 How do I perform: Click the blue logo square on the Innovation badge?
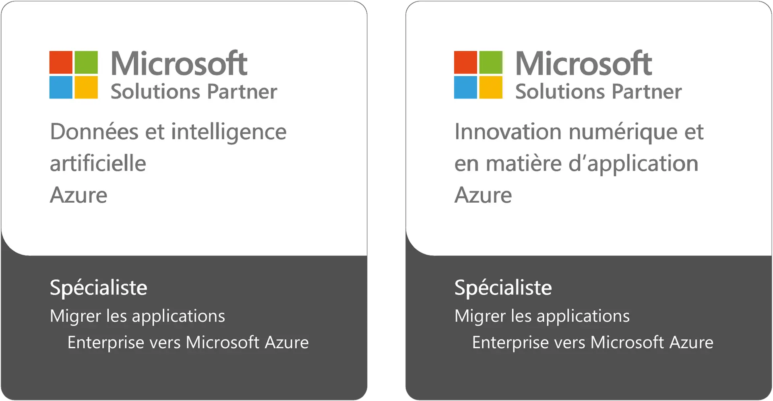465,87
